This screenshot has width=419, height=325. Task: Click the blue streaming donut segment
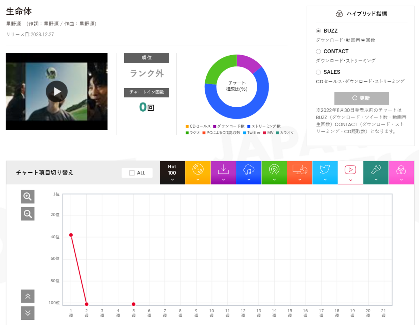pos(244,112)
